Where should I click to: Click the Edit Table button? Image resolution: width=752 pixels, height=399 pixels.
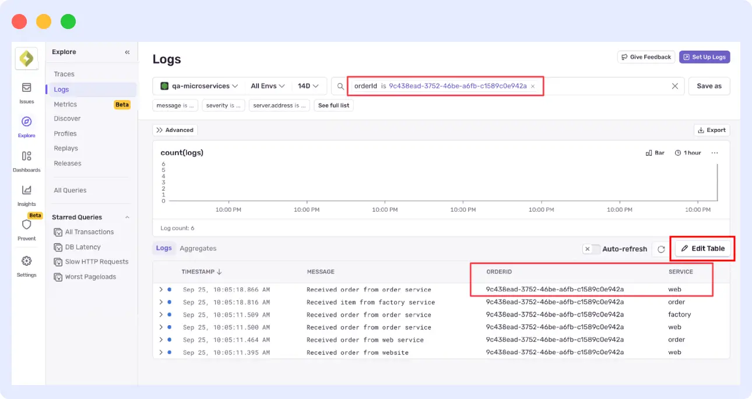click(x=702, y=249)
